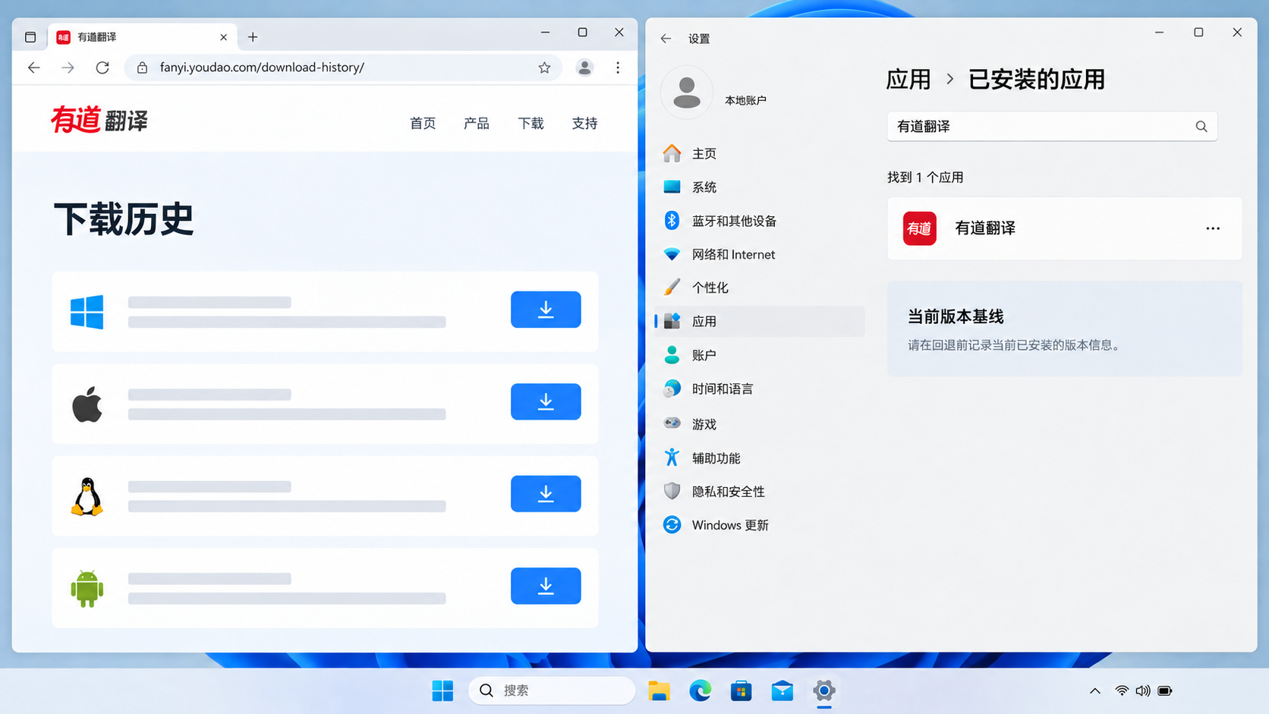Viewport: 1269px width, 714px height.
Task: Click the Apple logo in download list
Action: (x=87, y=404)
